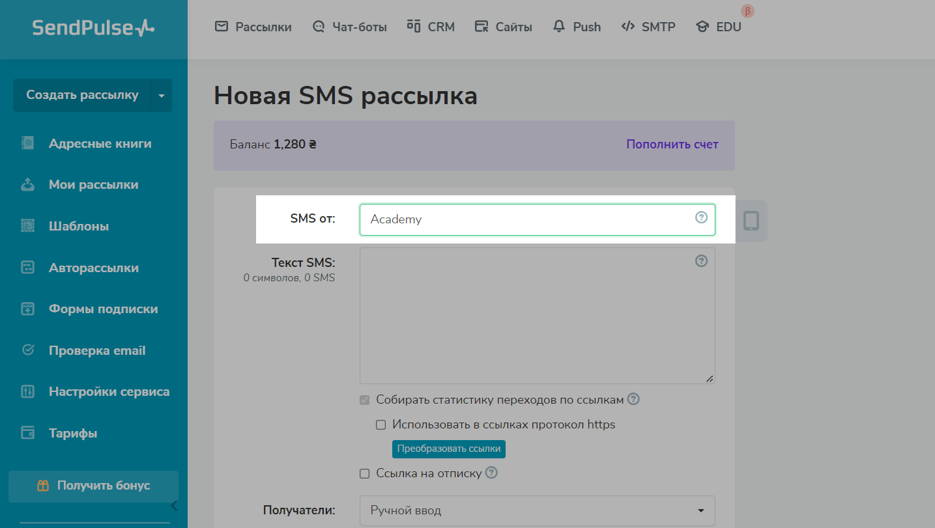Click the phone preview icon
This screenshot has height=528, width=935.
(x=751, y=221)
